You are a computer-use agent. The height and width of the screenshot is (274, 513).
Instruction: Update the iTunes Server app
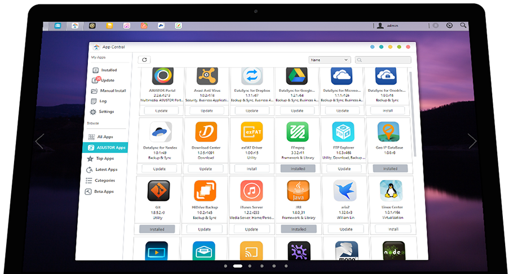pyautogui.click(x=251, y=229)
